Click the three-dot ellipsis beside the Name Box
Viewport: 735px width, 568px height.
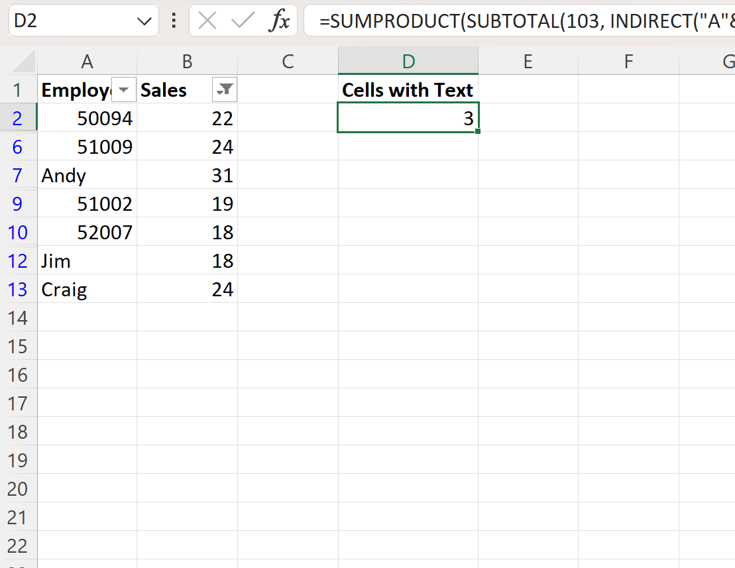[x=173, y=21]
